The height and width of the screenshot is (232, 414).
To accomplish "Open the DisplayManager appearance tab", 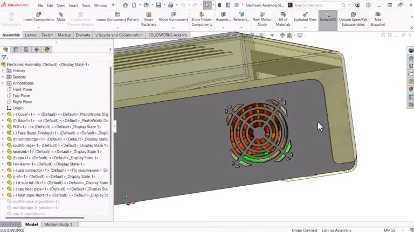I will 47,50.
